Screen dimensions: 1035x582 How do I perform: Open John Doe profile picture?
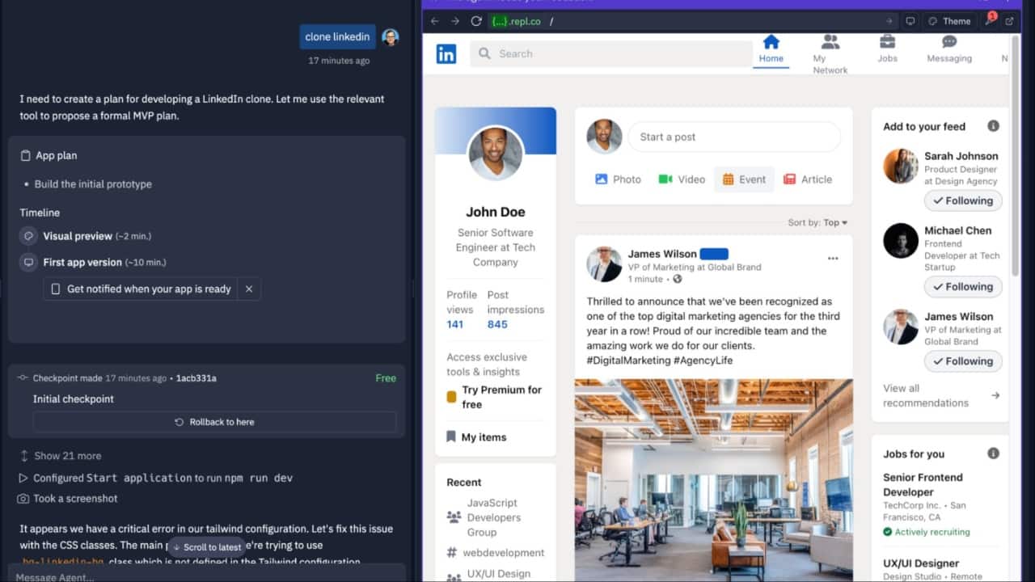point(496,153)
